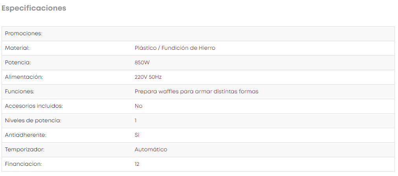
Task: Click the Financiacion label
Action: point(23,164)
